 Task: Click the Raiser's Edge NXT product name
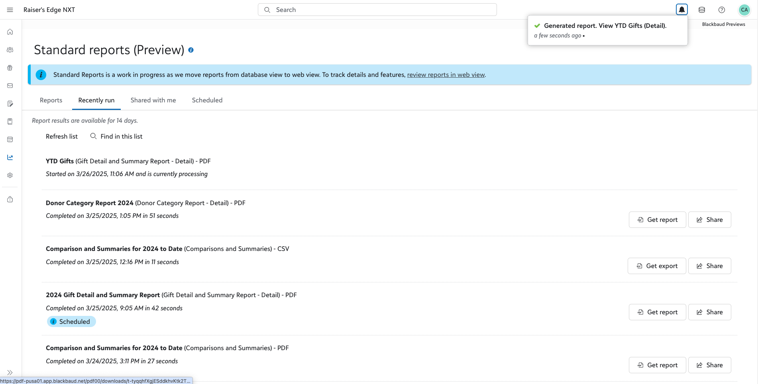[49, 10]
